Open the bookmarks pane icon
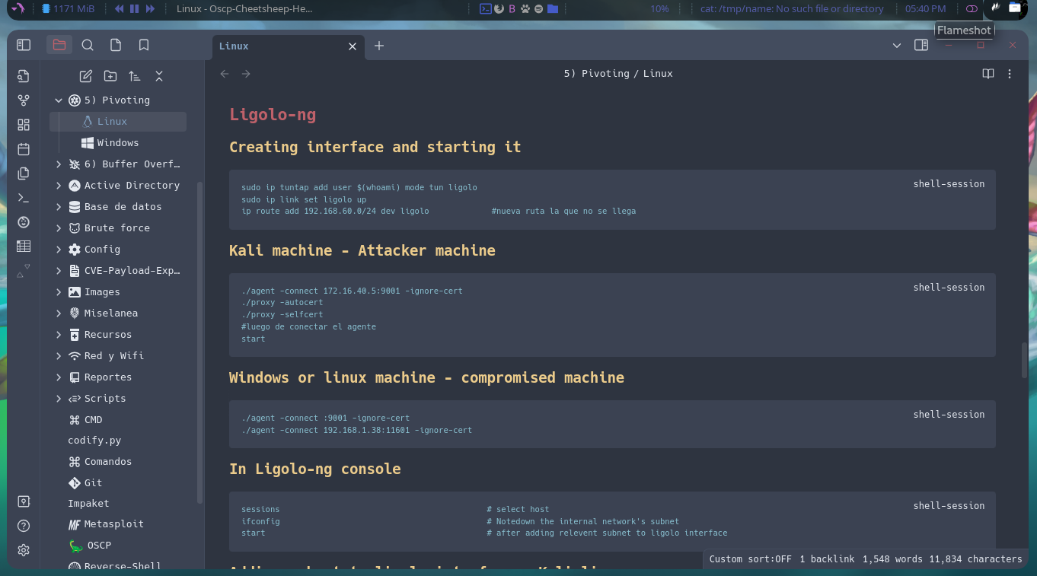The image size is (1037, 576). click(144, 46)
